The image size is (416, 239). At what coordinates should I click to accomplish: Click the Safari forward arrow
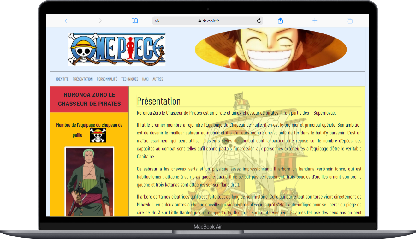click(x=100, y=21)
